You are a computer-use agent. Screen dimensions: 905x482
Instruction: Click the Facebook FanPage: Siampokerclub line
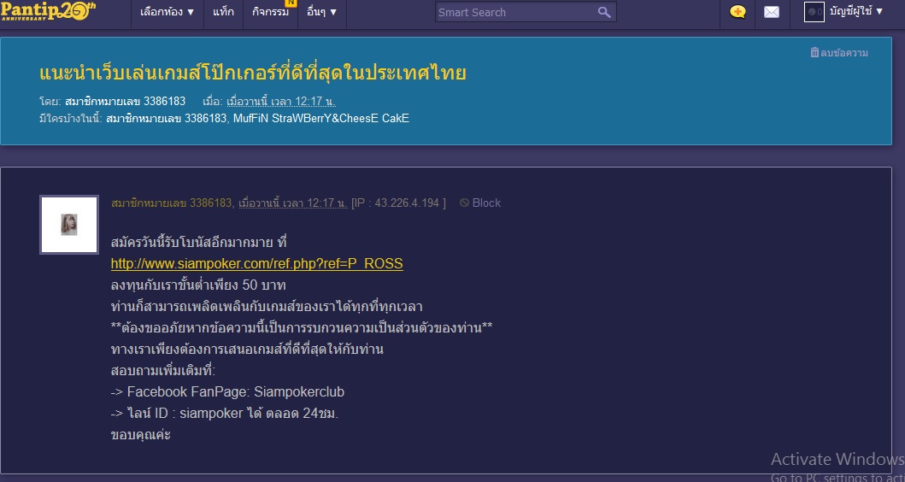coord(227,392)
